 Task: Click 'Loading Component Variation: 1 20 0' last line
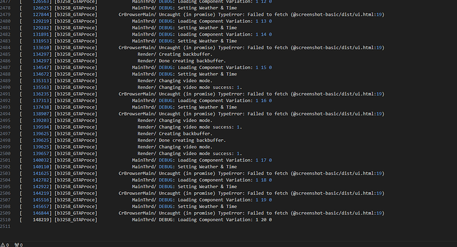pyautogui.click(x=225, y=220)
